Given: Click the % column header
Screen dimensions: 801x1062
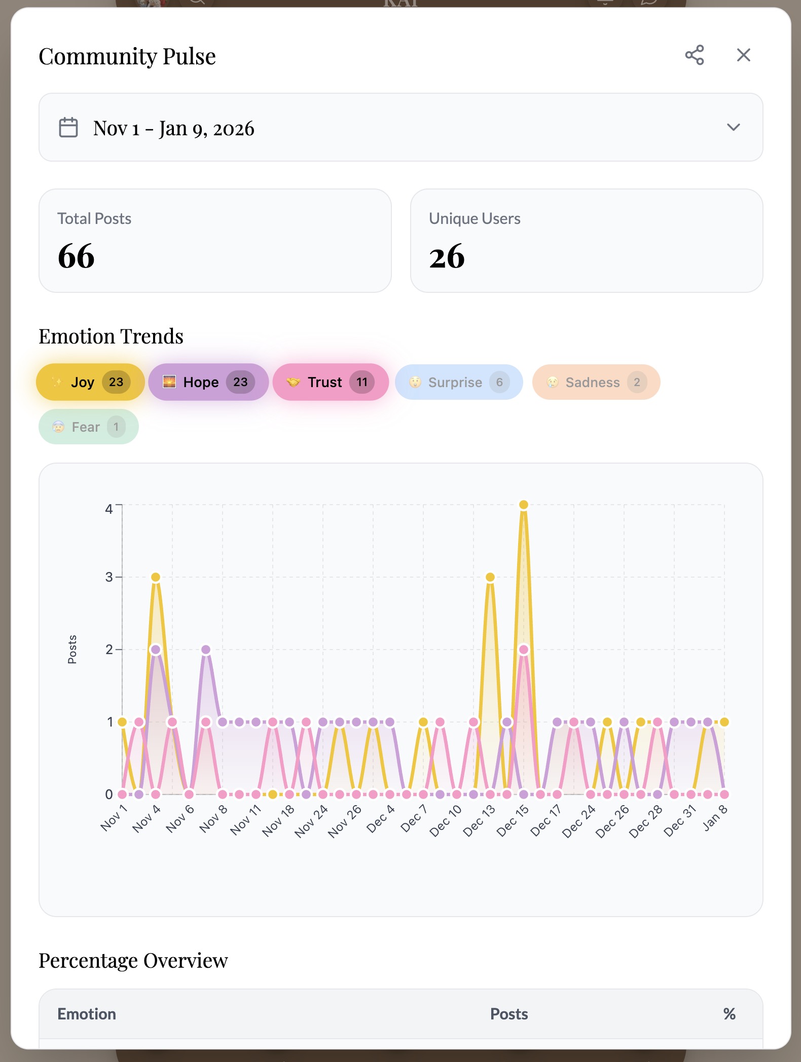Looking at the screenshot, I should coord(729,1014).
